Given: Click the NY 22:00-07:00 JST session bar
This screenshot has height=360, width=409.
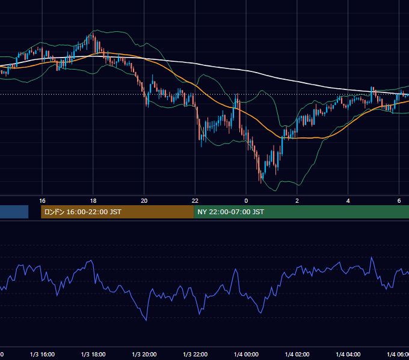Looking at the screenshot, I should coord(301,212).
